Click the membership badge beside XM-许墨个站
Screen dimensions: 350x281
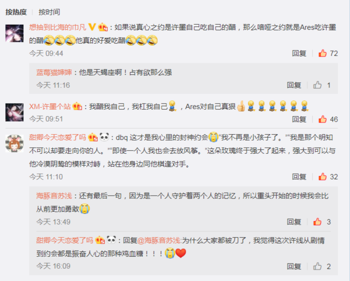point(77,106)
